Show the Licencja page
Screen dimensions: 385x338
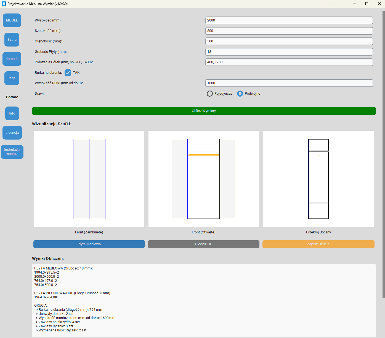click(x=12, y=133)
